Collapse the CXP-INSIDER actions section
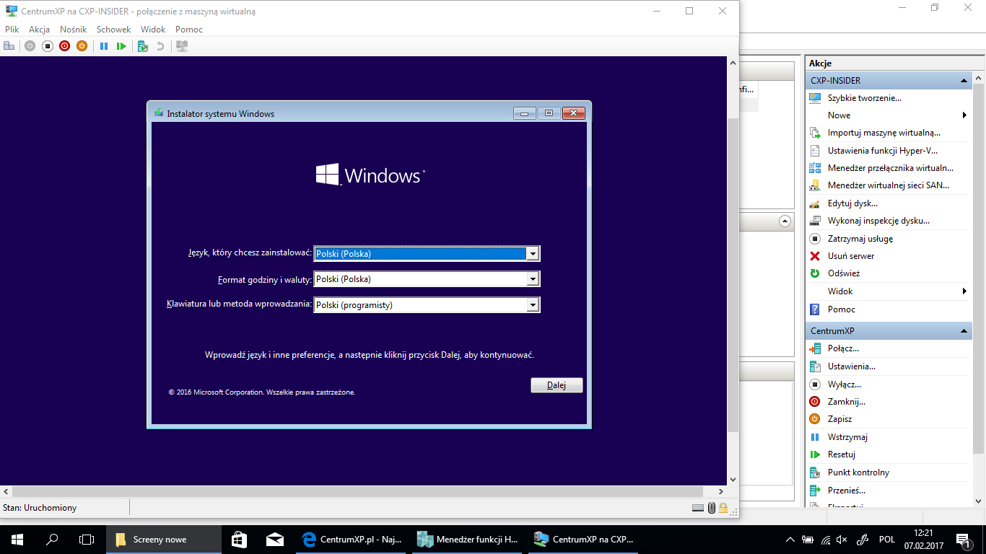 point(964,81)
